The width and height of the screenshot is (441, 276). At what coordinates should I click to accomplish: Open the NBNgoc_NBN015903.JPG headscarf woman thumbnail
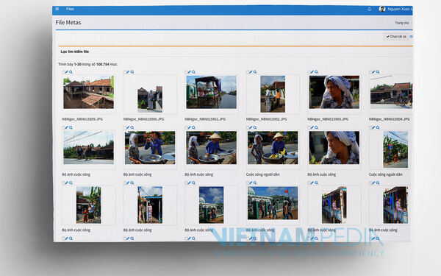[x=334, y=92]
